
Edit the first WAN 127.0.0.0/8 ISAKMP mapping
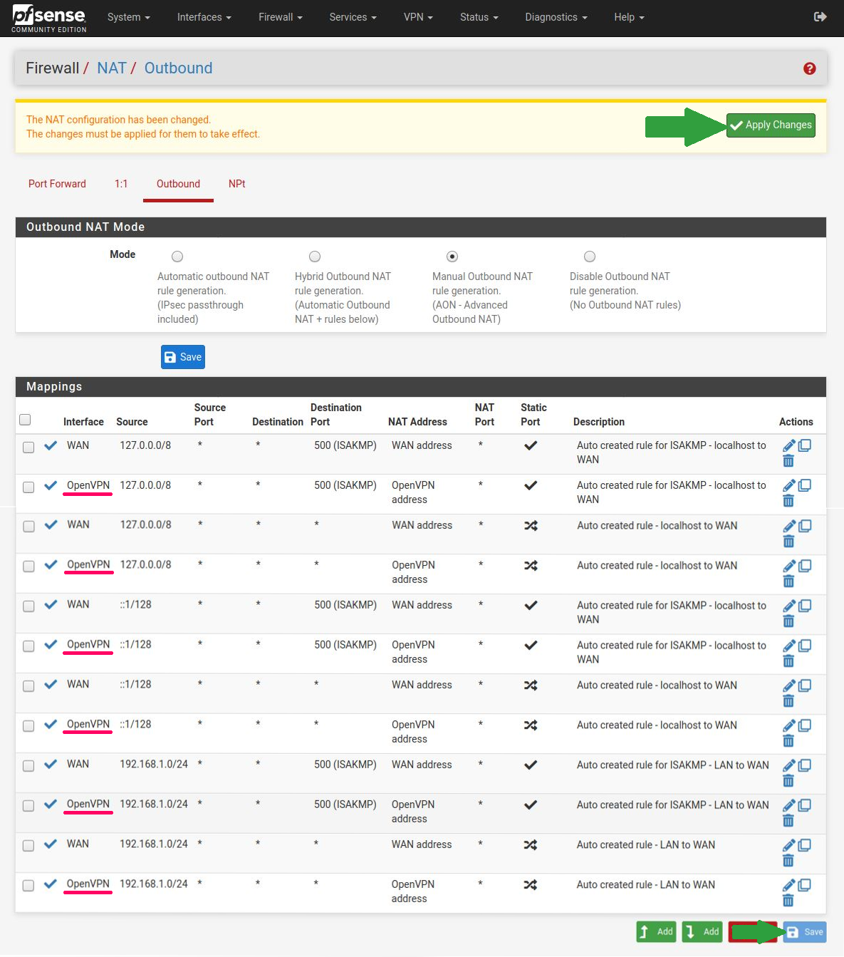click(788, 445)
